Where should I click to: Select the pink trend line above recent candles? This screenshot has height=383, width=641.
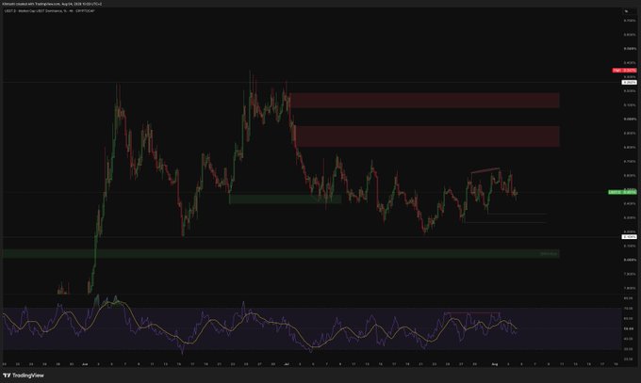pos(485,170)
